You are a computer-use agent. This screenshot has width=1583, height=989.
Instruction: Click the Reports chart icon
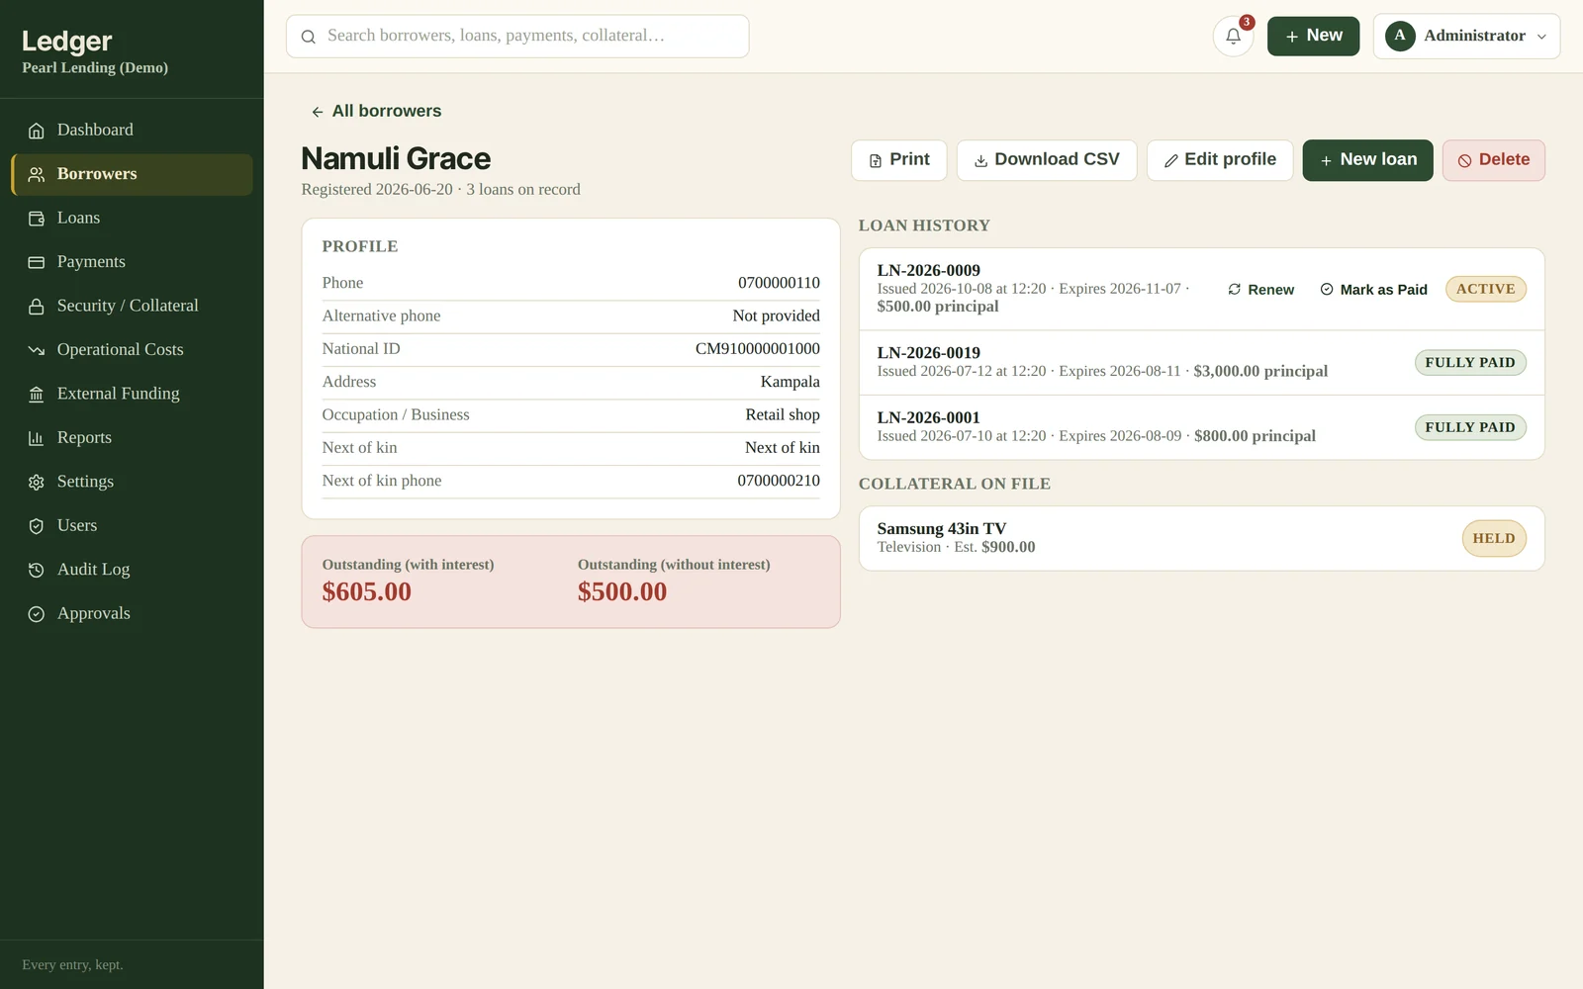click(37, 438)
